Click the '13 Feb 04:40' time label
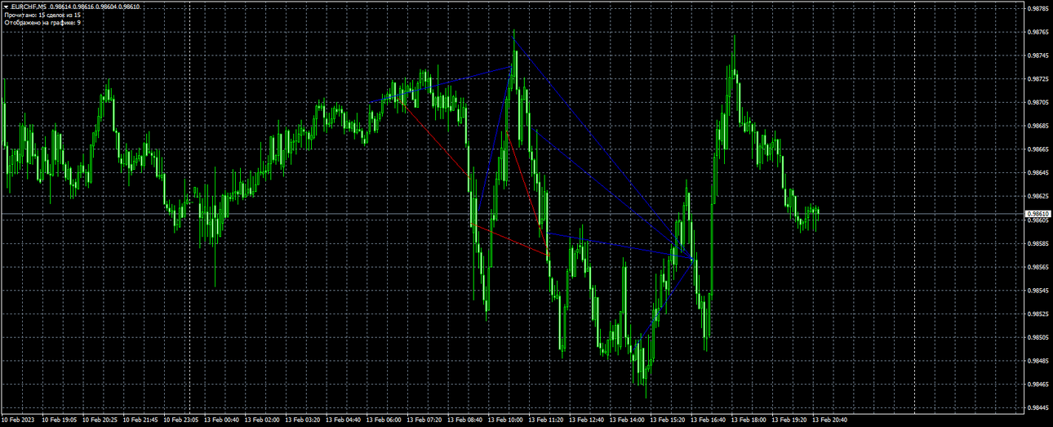Viewport: 1053px width, 427px height. click(x=343, y=420)
